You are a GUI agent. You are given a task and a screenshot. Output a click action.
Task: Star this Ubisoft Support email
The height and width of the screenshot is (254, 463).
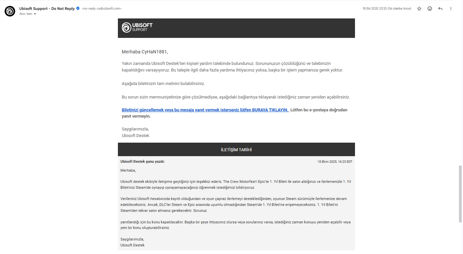point(419,9)
